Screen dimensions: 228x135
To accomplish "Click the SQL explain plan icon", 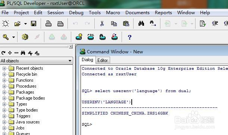I will click(91, 37).
